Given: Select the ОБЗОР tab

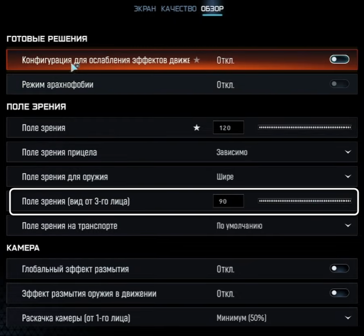Looking at the screenshot, I should point(212,9).
